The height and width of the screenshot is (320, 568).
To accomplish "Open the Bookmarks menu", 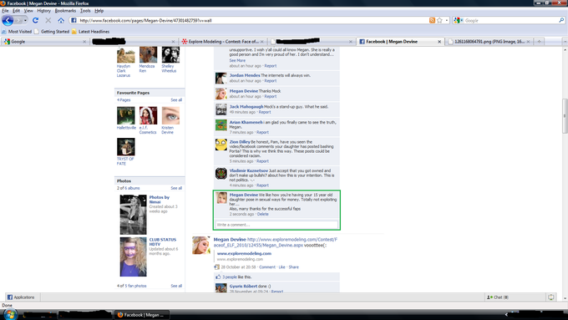I will [x=65, y=11].
